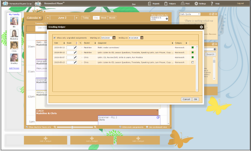Click recurring icon on Grammar FLL 2 event
The height and width of the screenshot is (151, 251).
158,118
